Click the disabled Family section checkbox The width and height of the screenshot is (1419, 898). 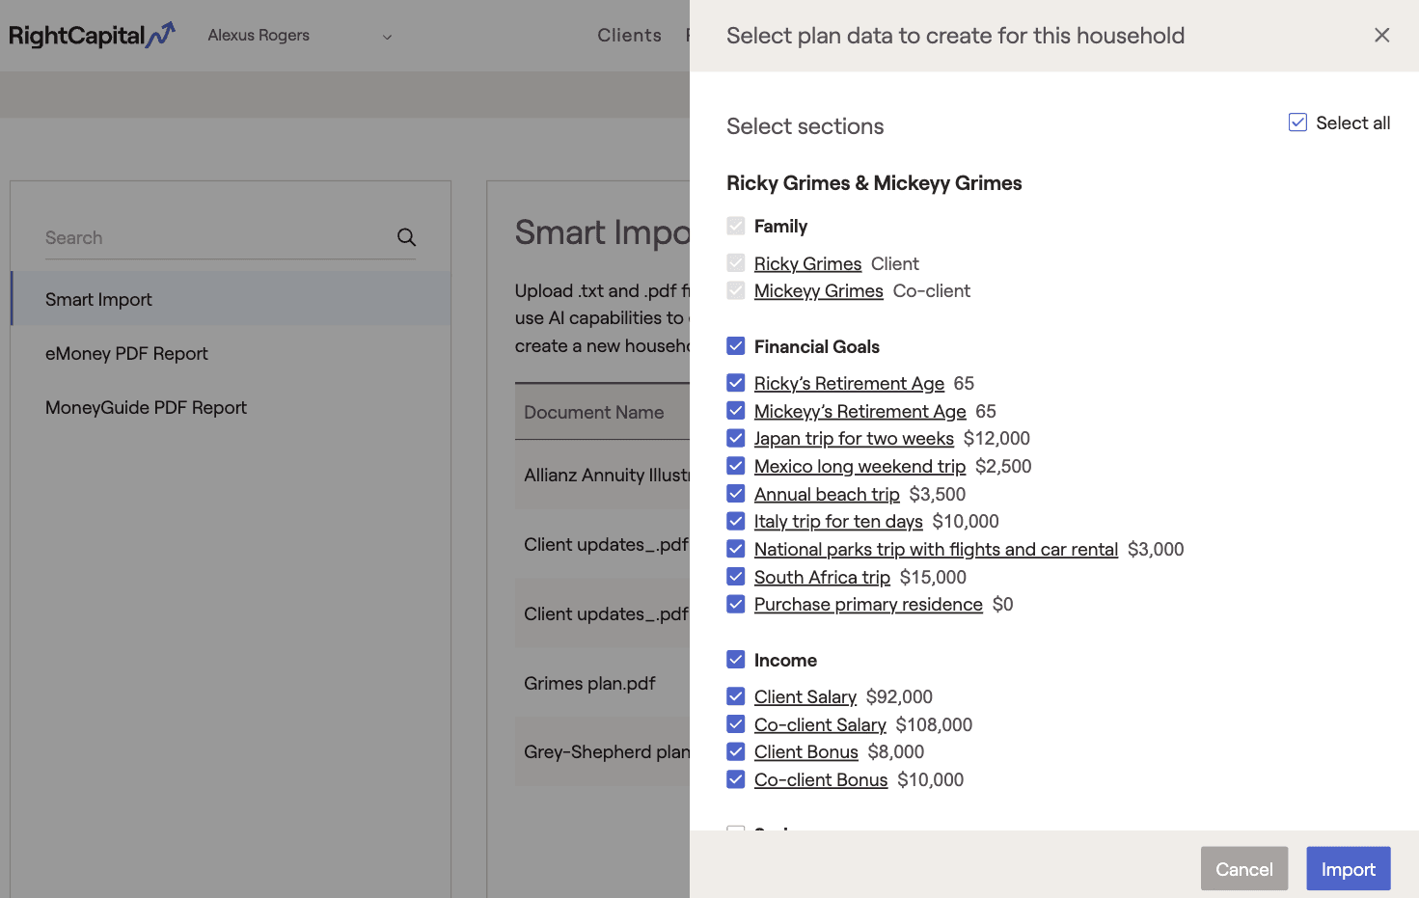[736, 226]
